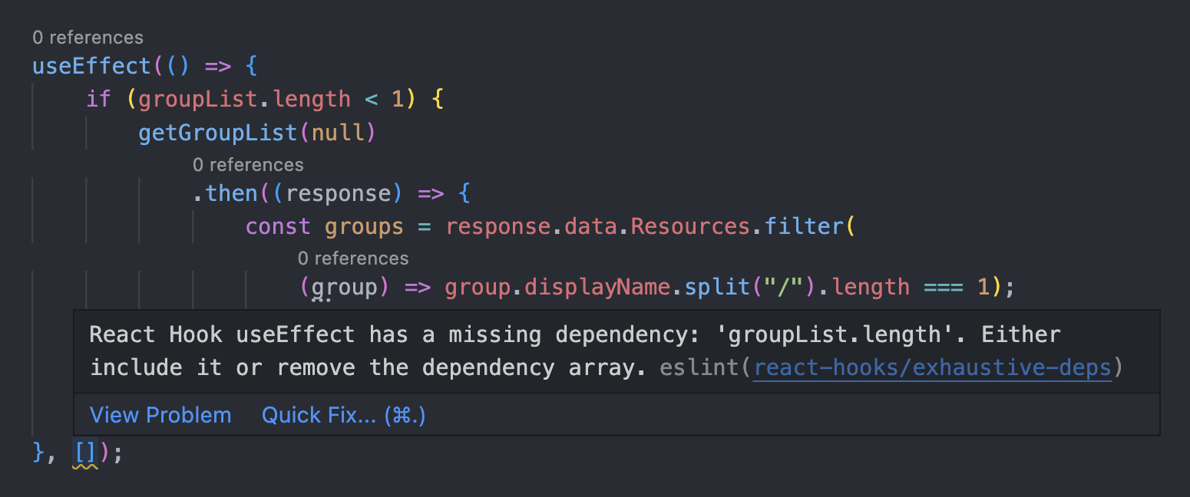Click the response parameter in then callback
1190x497 pixels.
(x=338, y=193)
